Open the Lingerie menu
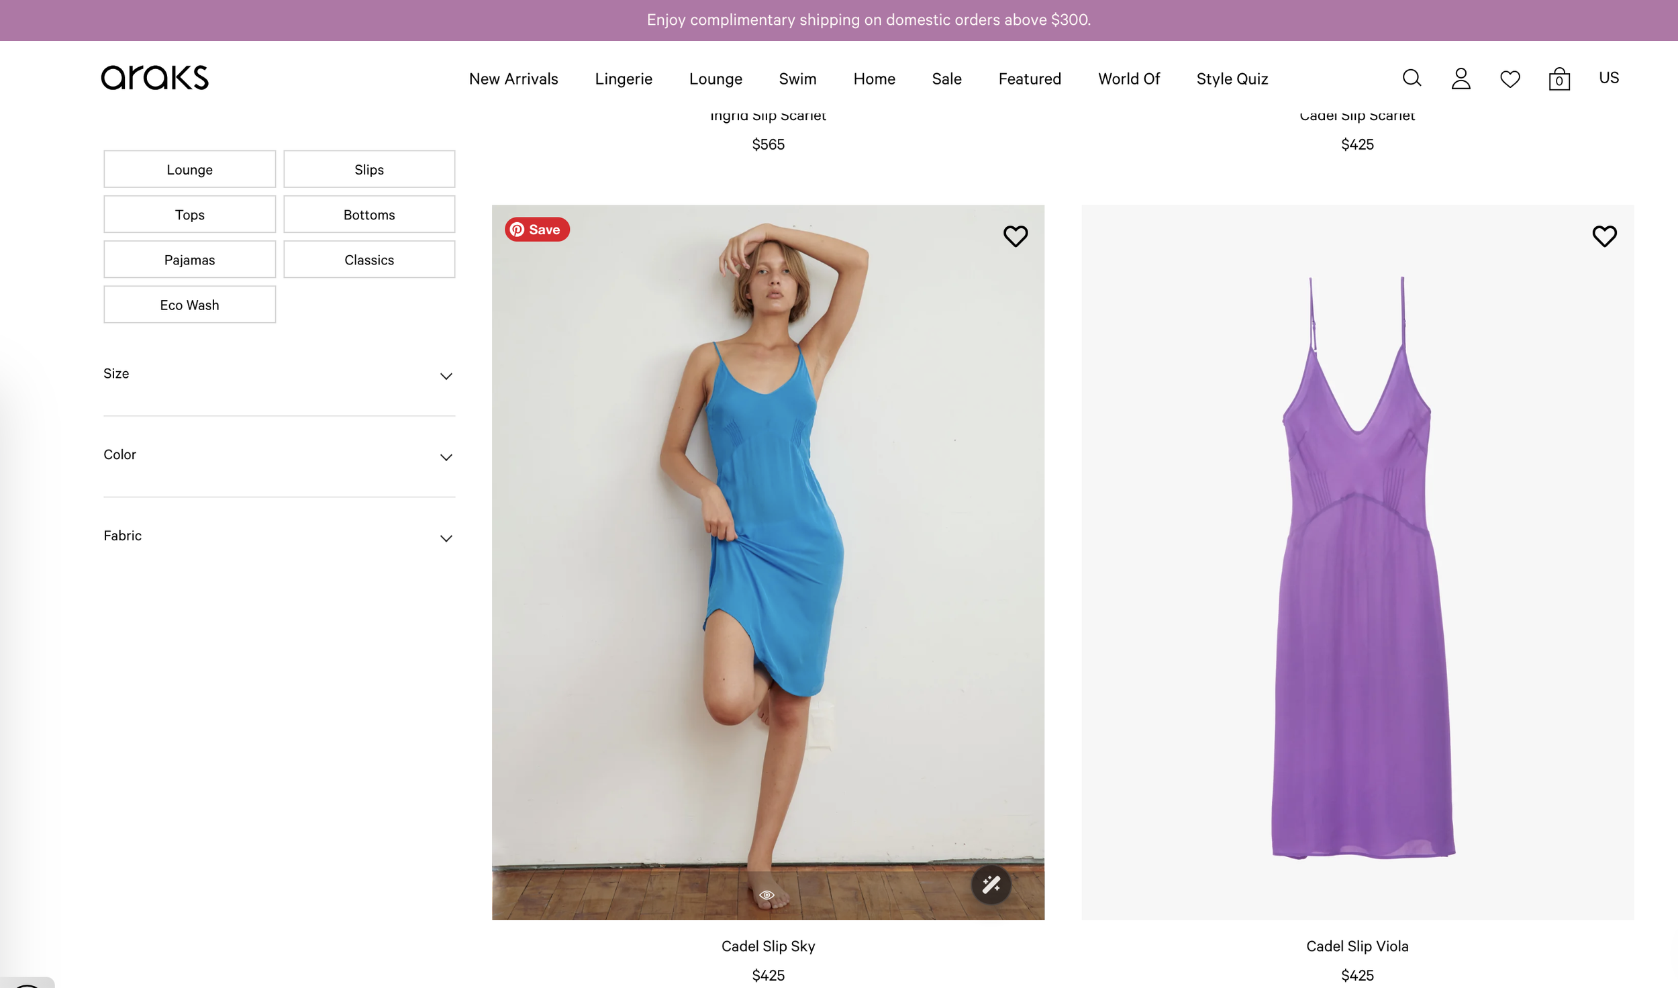 tap(624, 79)
